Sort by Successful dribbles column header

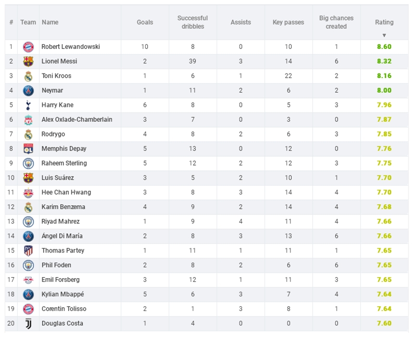193,22
